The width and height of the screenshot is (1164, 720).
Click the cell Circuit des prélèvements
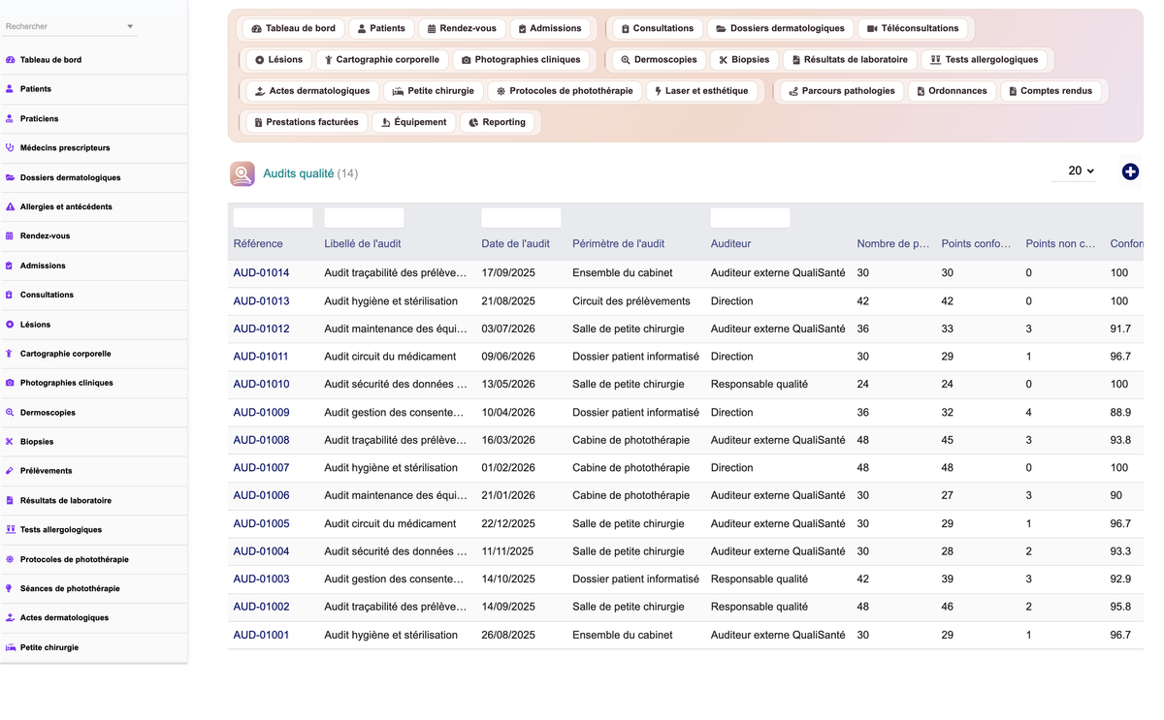point(631,301)
